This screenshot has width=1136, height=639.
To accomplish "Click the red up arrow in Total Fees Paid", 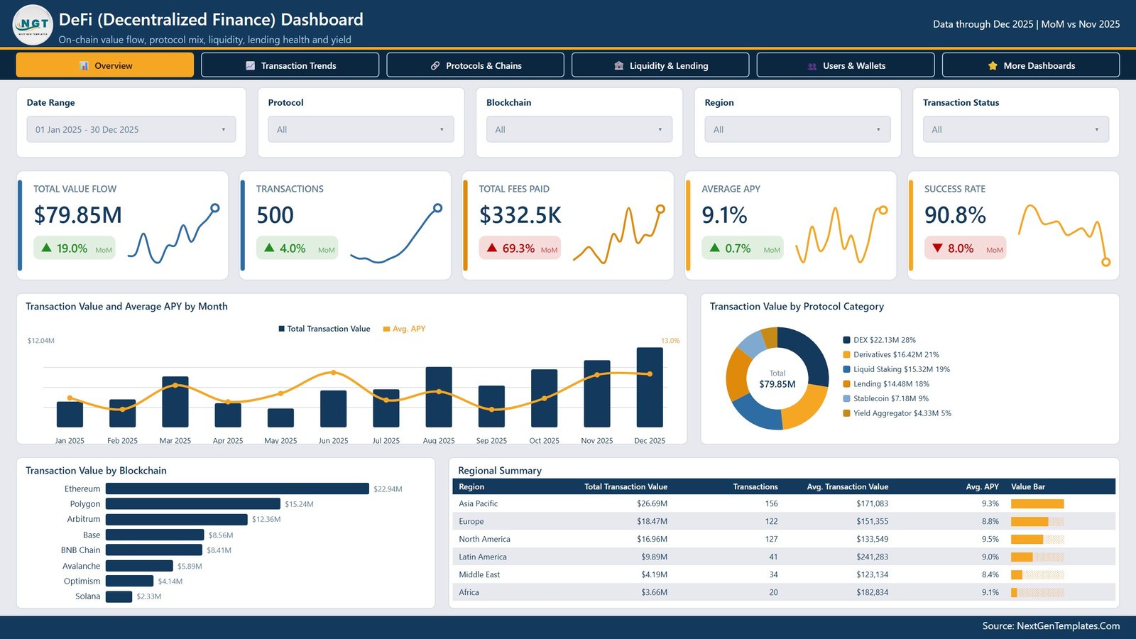I will (492, 248).
